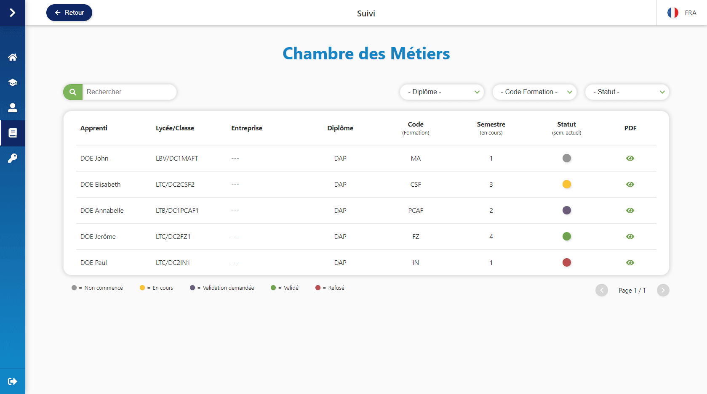View the PDF for DOE Paul
This screenshot has width=707, height=394.
point(630,263)
